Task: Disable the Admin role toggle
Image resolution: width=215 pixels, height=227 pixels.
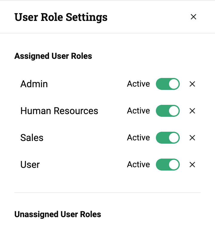Action: click(168, 84)
